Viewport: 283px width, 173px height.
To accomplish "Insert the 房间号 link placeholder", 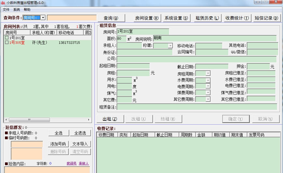I will 71,164.
